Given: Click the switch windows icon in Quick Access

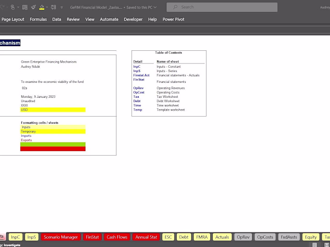Looking at the screenshot, I should pos(53,8).
